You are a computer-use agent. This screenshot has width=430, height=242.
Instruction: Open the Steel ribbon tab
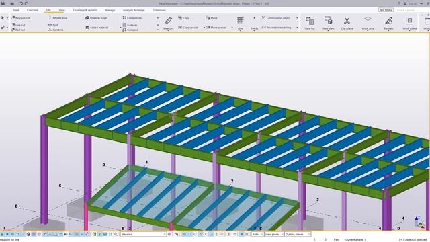tap(15, 10)
